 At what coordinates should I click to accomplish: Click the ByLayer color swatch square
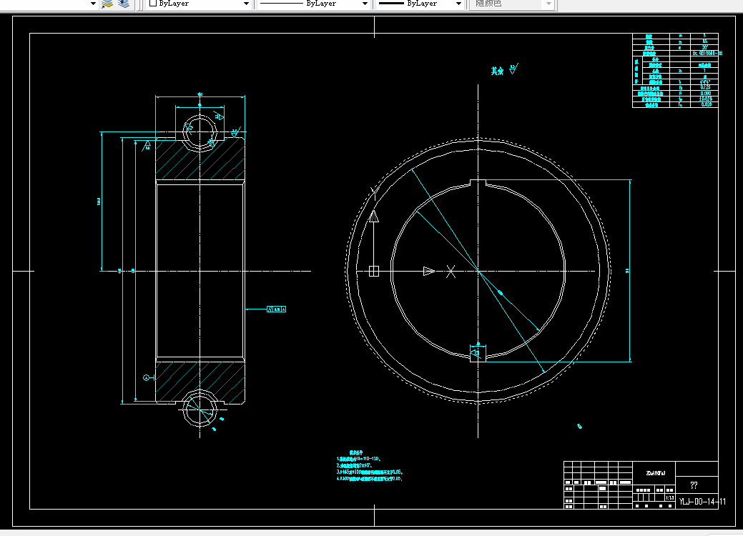tap(153, 4)
